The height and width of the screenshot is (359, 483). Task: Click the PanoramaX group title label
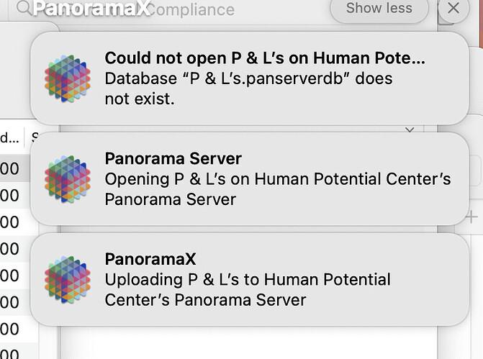[92, 9]
